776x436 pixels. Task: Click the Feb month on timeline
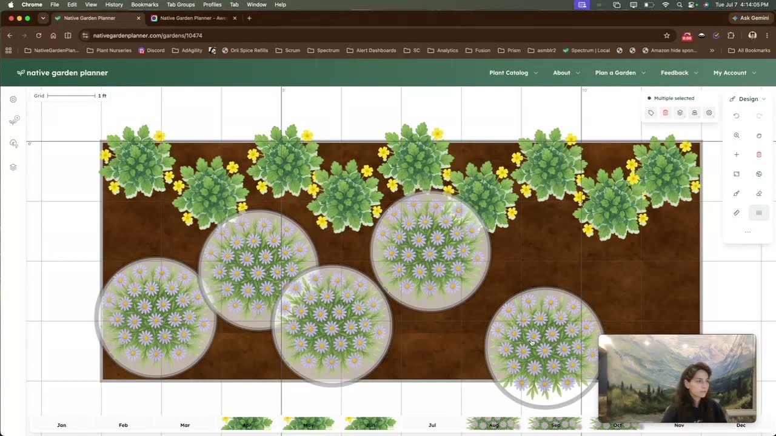pos(123,425)
